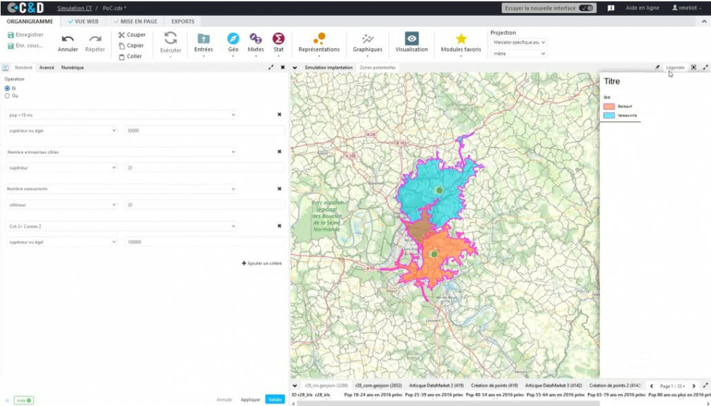Click the Modules favoris star
This screenshot has height=406, width=711.
[460, 39]
